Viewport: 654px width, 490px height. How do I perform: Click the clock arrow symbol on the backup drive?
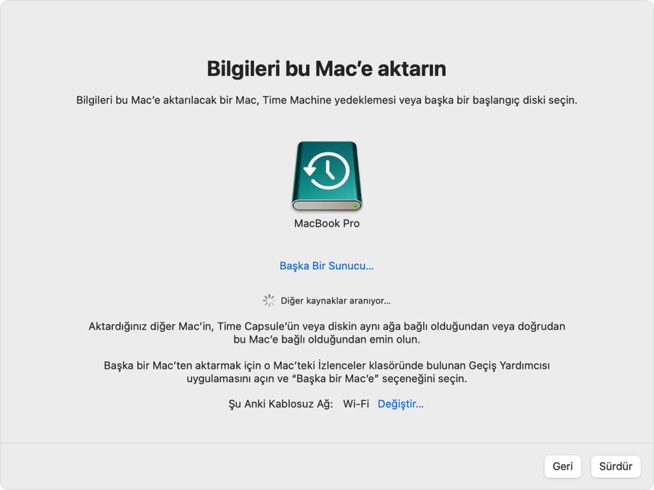327,171
